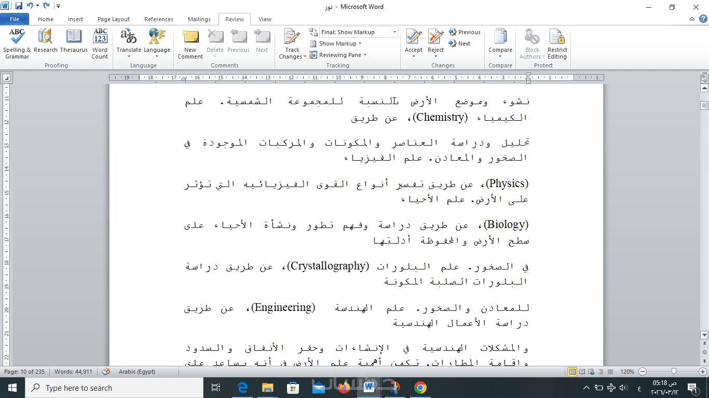Jump to Previous change

pos(465,32)
